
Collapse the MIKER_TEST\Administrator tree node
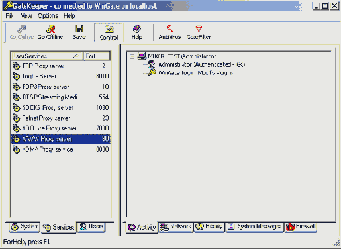point(132,56)
